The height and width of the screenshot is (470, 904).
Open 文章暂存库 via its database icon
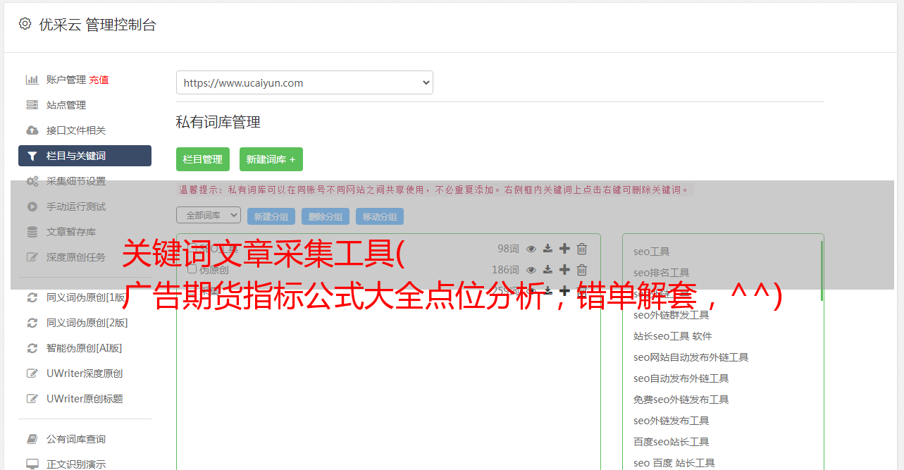32,232
